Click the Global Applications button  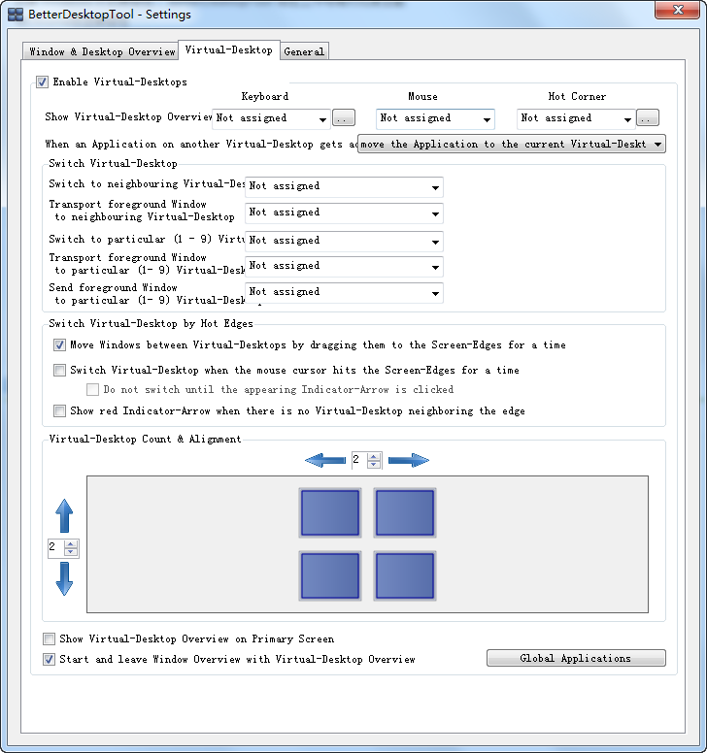click(x=576, y=659)
